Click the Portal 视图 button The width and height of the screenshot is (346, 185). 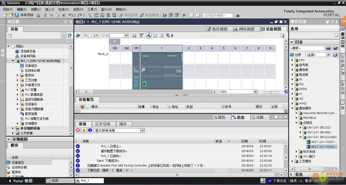21,181
